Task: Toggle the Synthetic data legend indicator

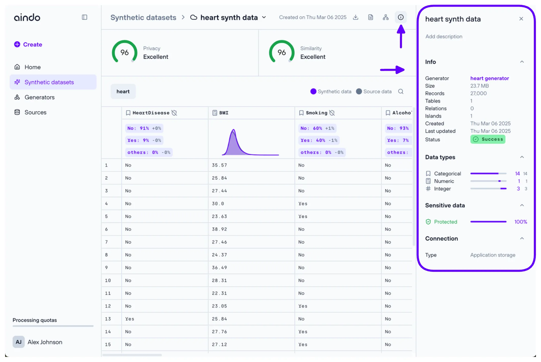Action: (313, 92)
